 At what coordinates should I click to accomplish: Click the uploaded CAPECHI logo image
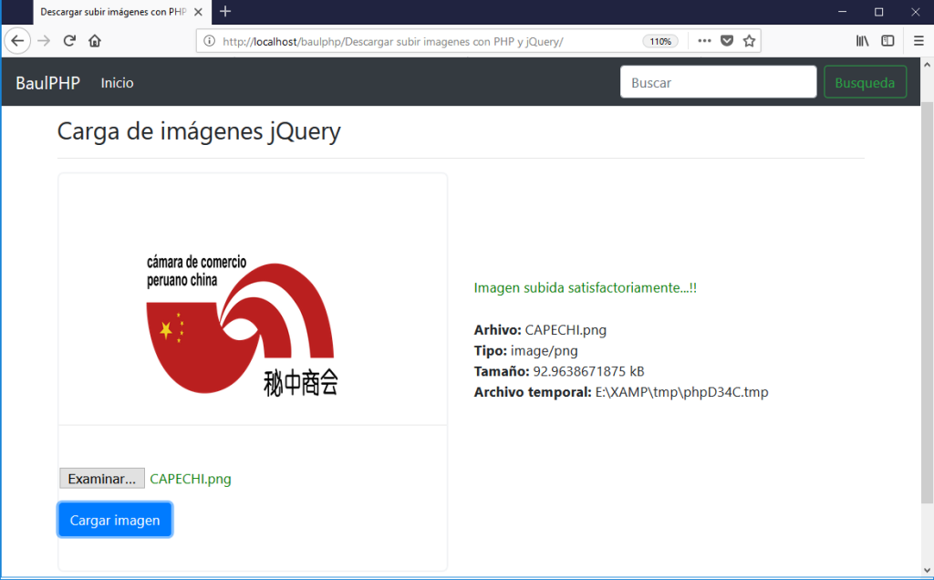click(x=243, y=325)
